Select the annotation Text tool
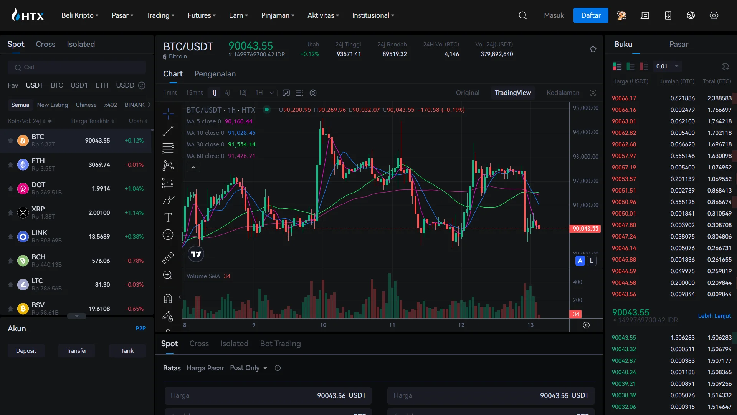This screenshot has height=415, width=737. 168,217
